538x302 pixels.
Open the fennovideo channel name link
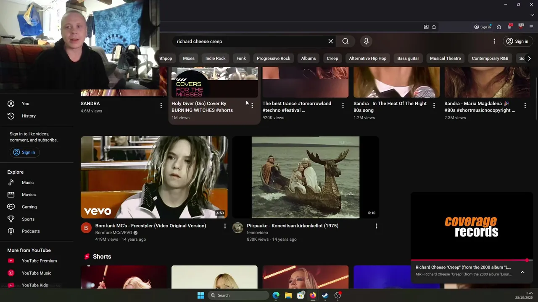pyautogui.click(x=258, y=233)
